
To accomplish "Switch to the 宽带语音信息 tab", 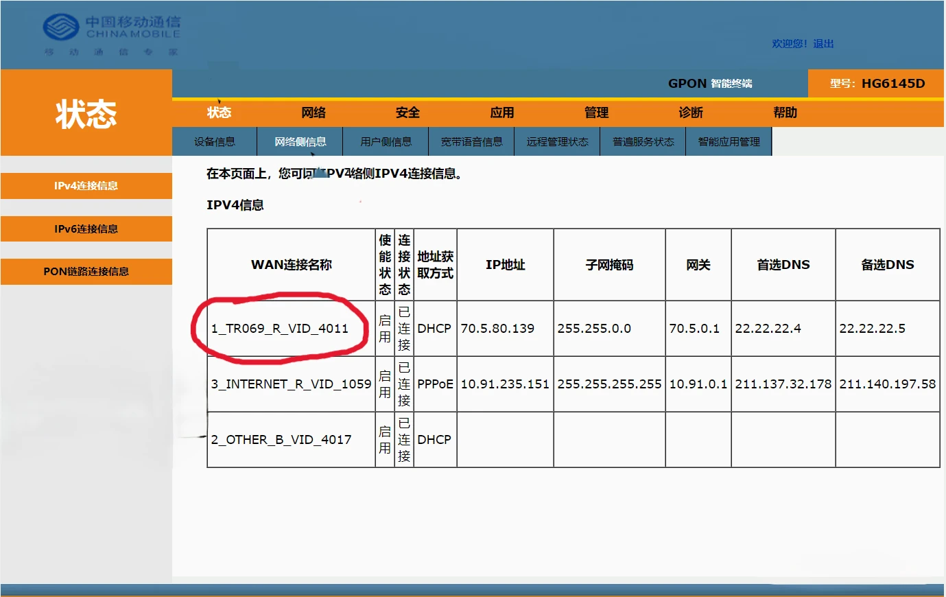I will 471,141.
